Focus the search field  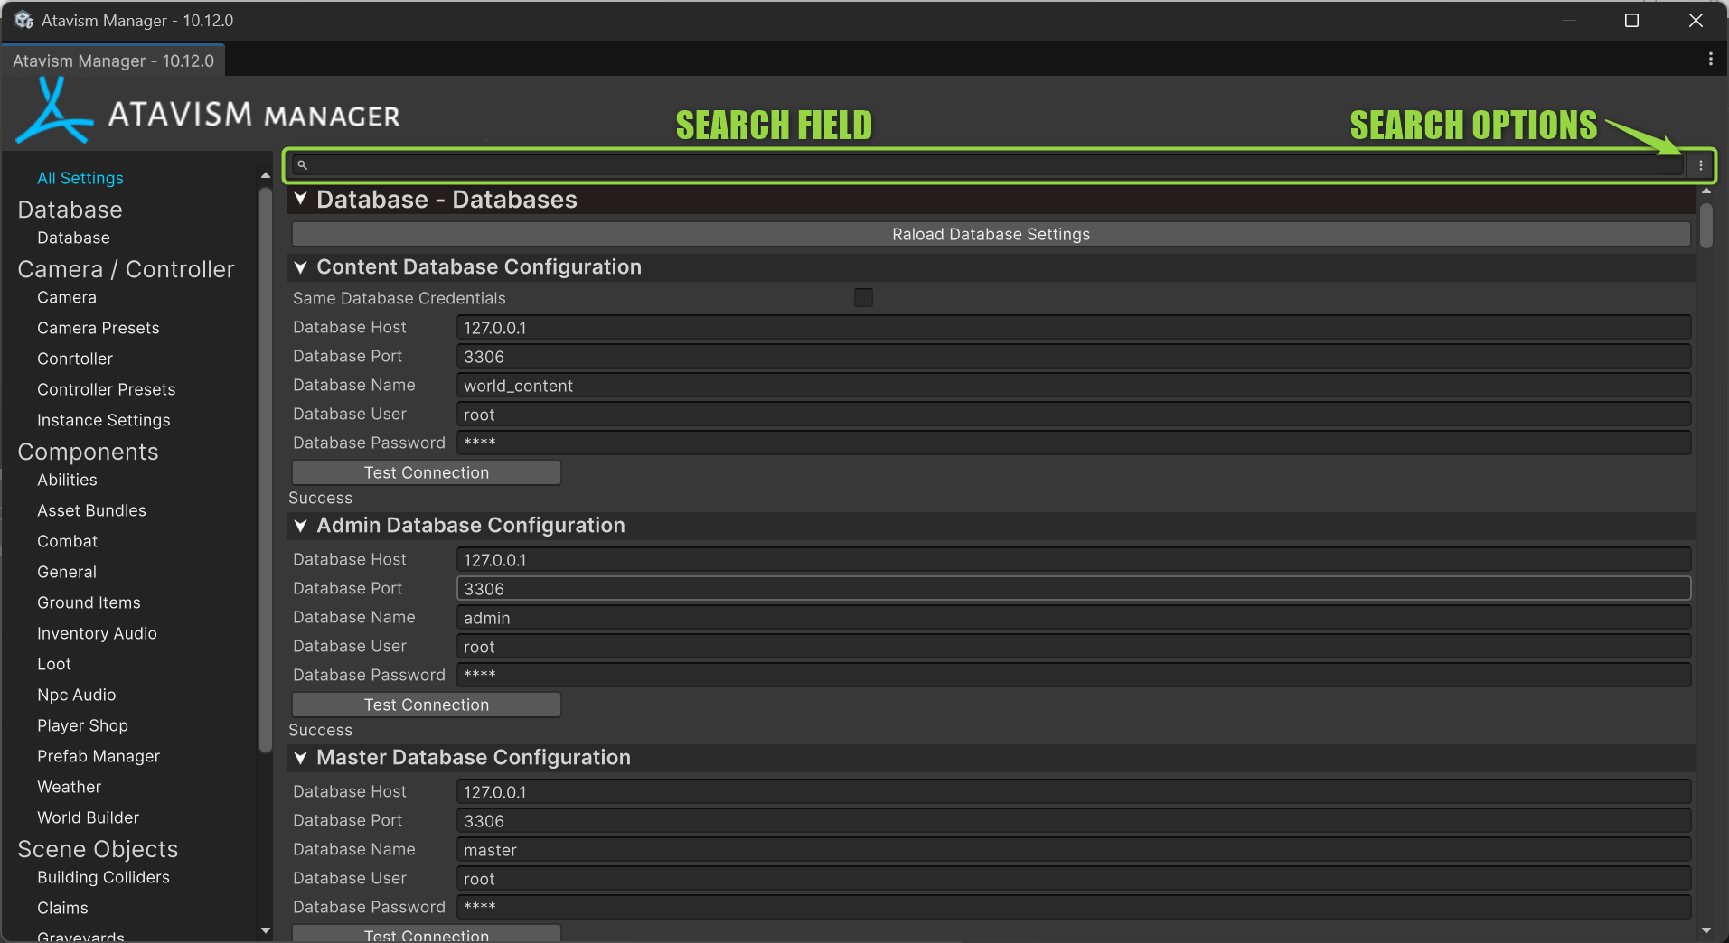click(989, 165)
